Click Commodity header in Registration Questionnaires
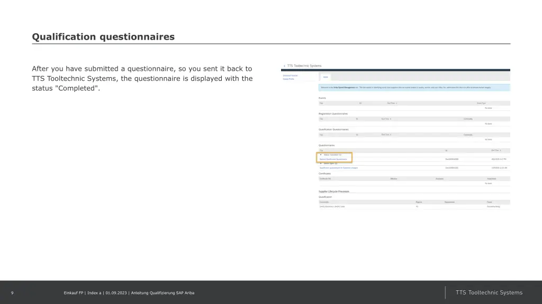This screenshot has height=304, width=542. tap(468, 119)
